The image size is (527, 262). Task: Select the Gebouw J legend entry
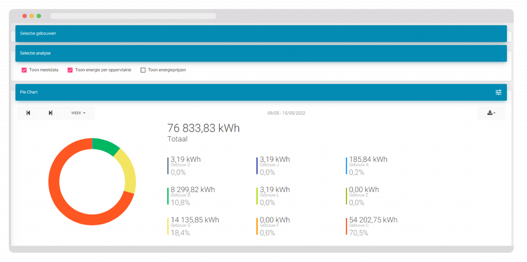(273, 166)
